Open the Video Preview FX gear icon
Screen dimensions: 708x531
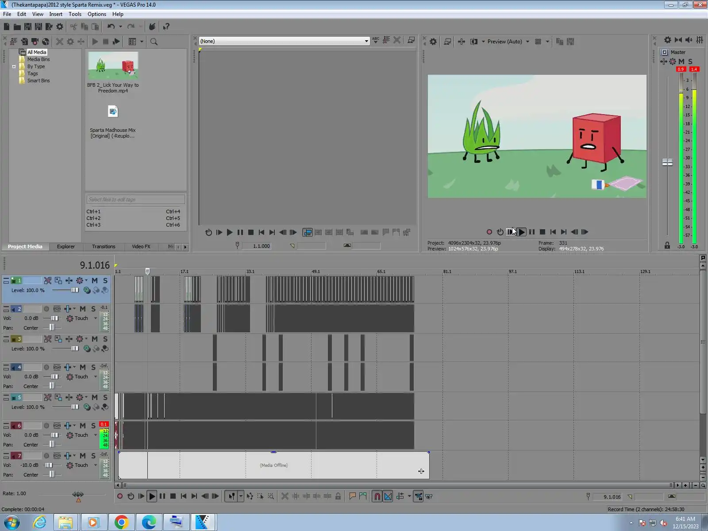(x=433, y=42)
